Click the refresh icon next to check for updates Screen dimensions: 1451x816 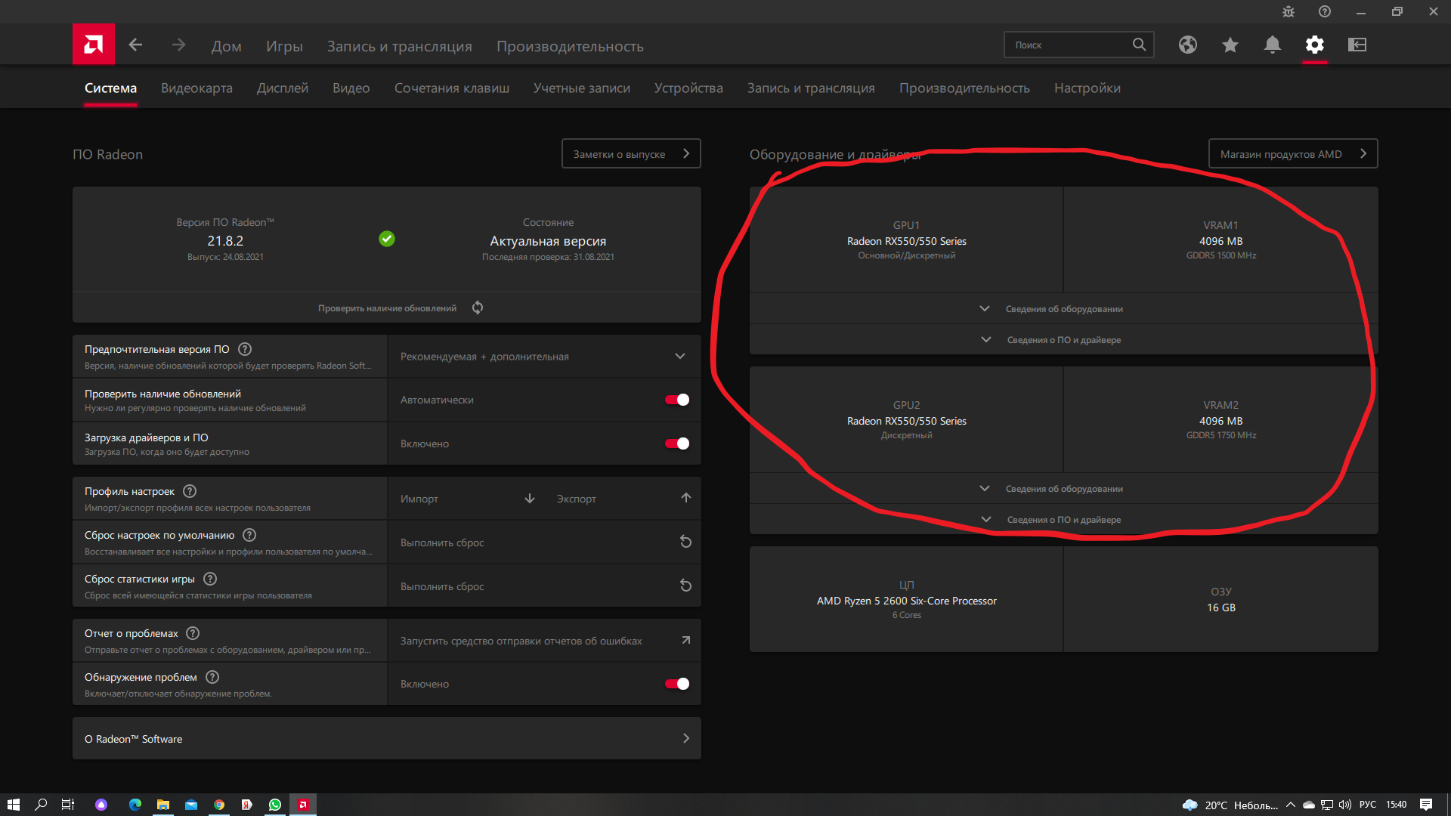tap(478, 308)
